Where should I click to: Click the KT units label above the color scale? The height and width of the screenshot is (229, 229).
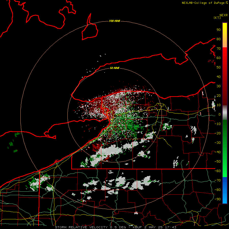[217, 18]
